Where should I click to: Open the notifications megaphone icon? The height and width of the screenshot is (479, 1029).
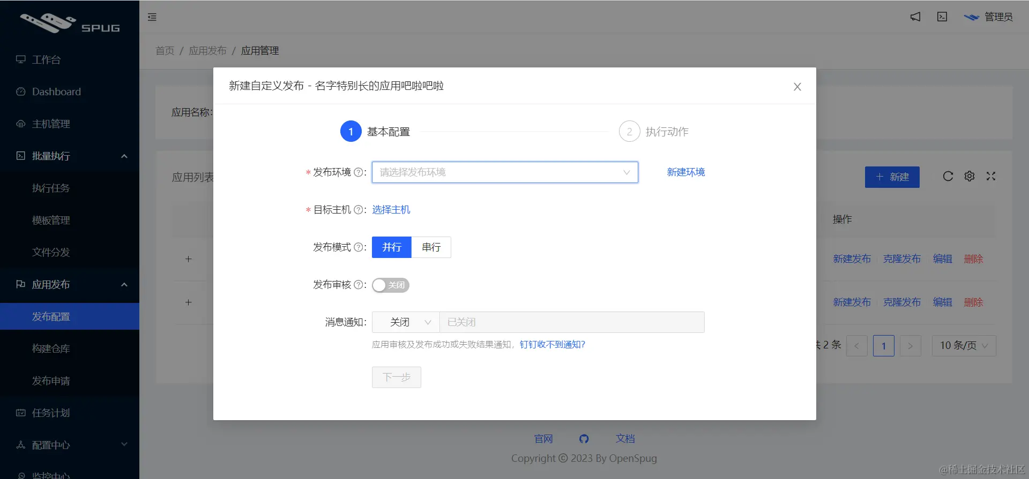(915, 17)
